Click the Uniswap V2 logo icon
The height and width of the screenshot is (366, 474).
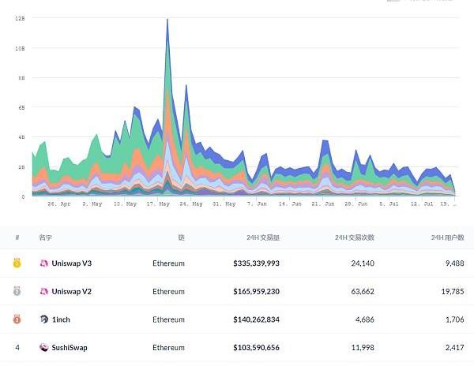(x=44, y=292)
